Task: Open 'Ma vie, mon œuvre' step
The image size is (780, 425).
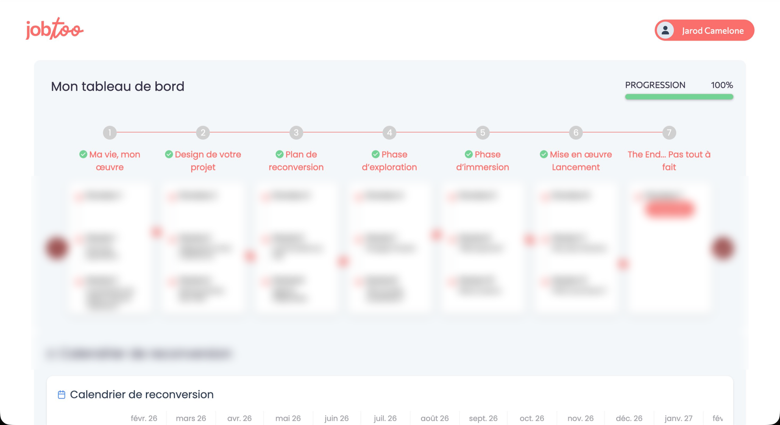Action: click(x=110, y=161)
